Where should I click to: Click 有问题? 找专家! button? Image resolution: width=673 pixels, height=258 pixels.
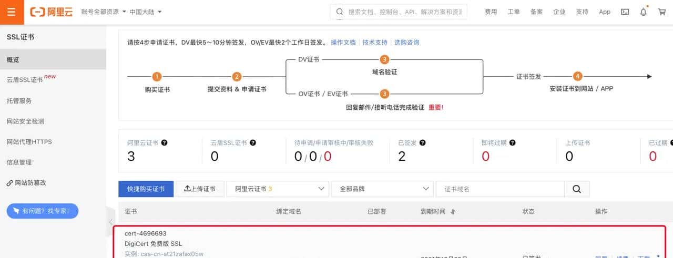pyautogui.click(x=42, y=211)
